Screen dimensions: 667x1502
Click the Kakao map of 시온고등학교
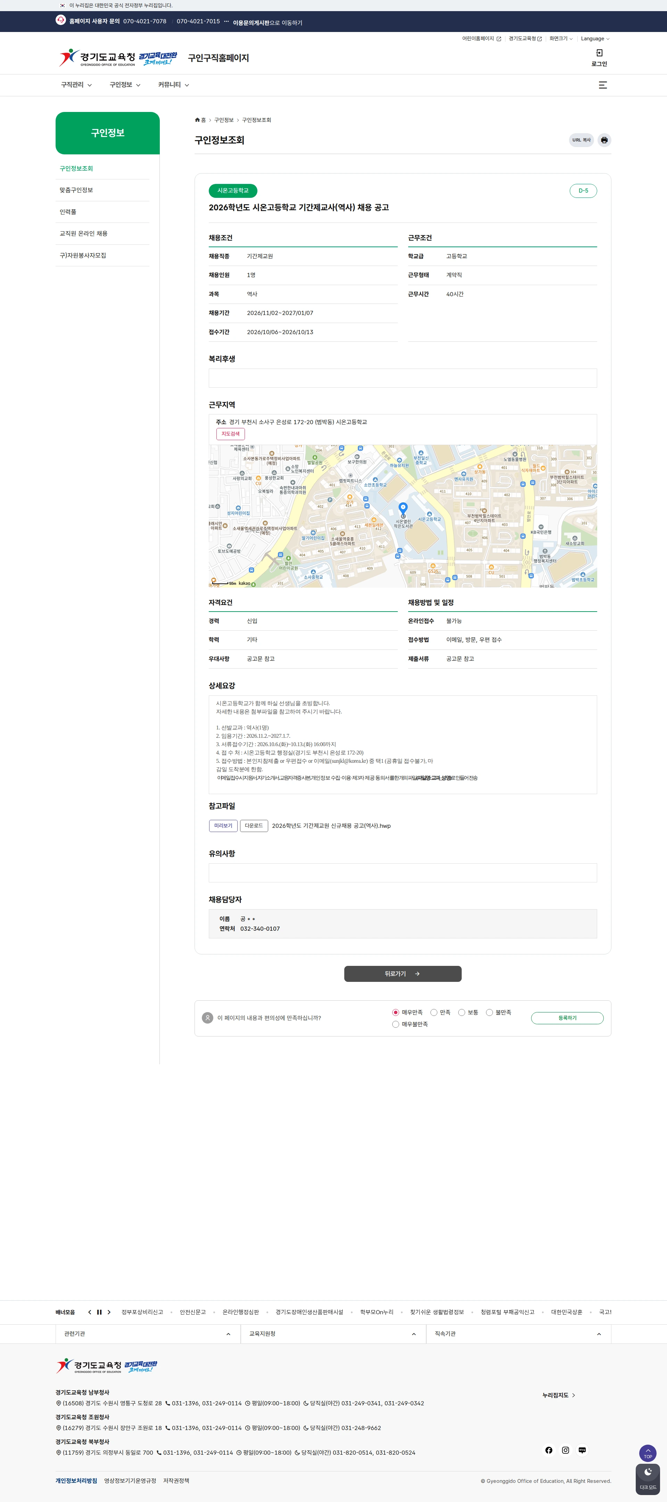tap(403, 516)
